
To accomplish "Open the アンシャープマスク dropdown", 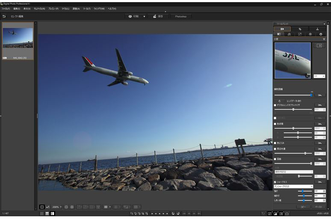I will pos(293,186).
